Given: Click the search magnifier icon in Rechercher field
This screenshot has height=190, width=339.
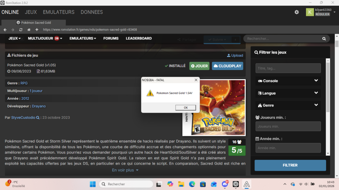Looking at the screenshot, I should pyautogui.click(x=324, y=39).
